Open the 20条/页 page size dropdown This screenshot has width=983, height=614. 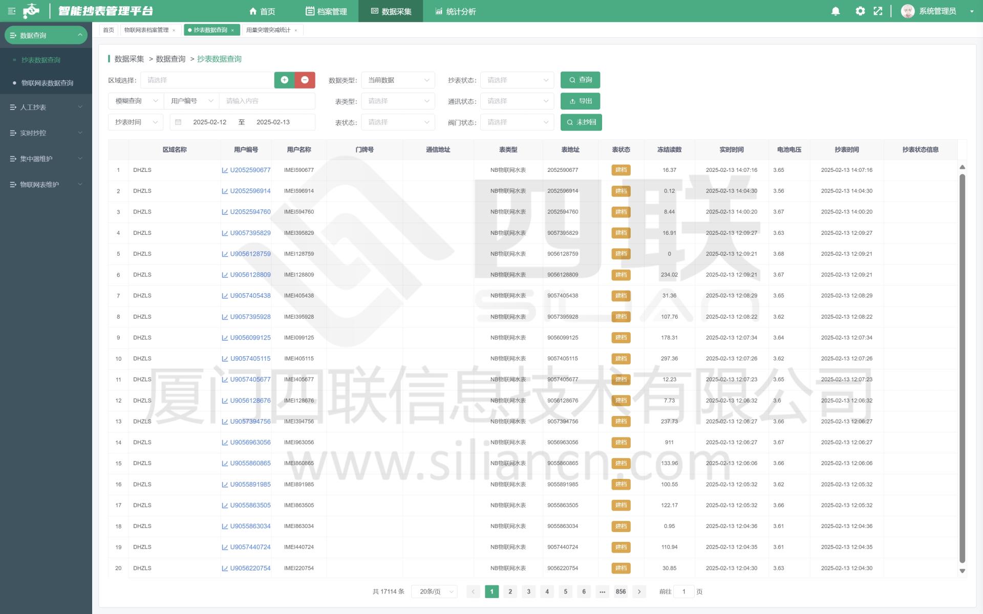435,591
